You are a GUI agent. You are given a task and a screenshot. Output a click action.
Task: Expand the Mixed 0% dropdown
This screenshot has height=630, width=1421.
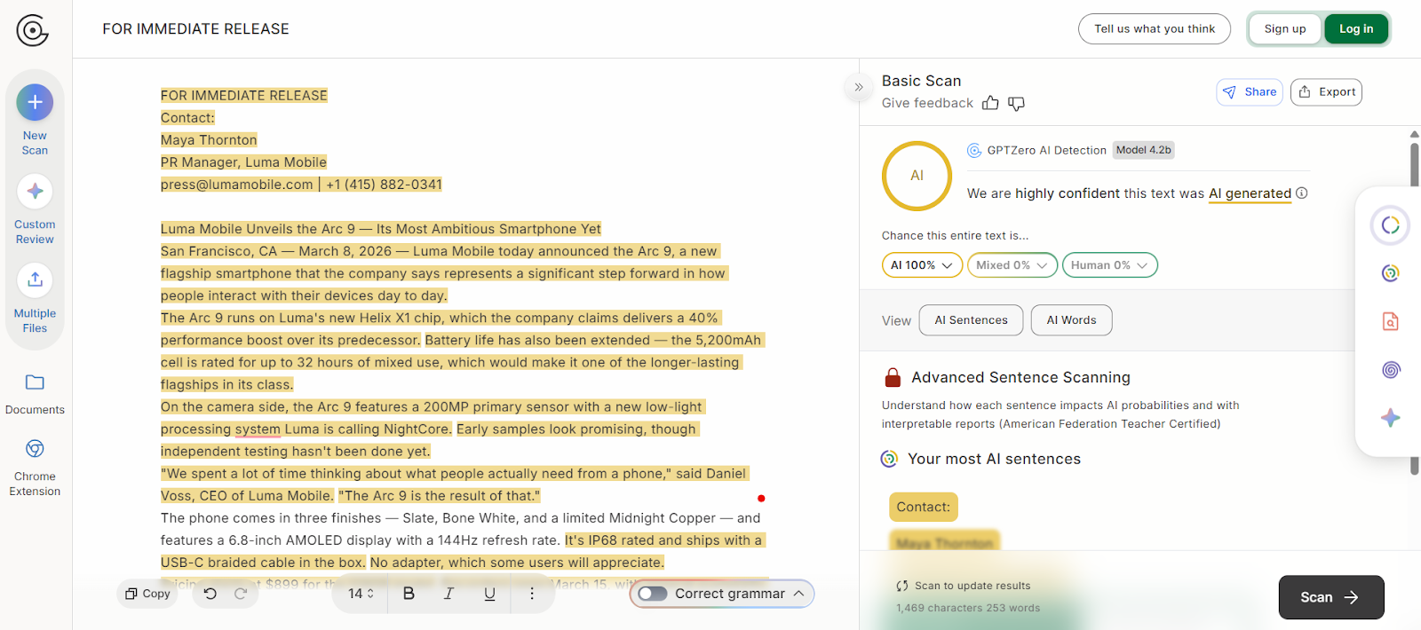(x=1012, y=265)
